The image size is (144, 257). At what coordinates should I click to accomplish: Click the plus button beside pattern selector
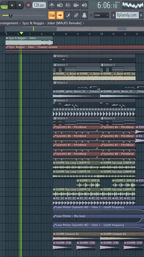141,15
